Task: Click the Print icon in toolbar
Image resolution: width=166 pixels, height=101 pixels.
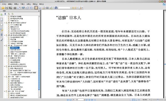Action: pos(15,8)
